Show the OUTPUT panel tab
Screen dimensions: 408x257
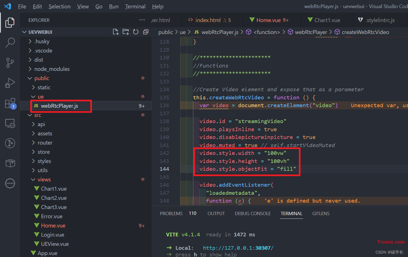coord(216,213)
